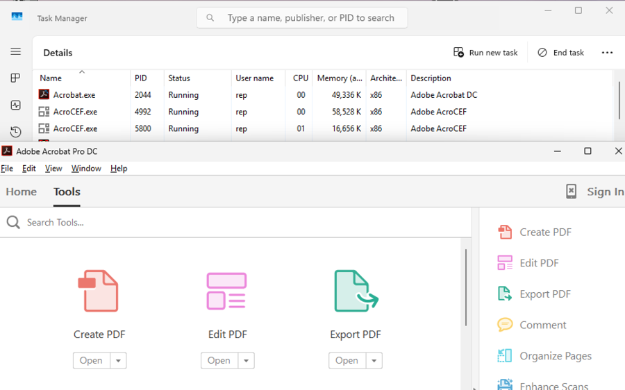Select Create PDF icon in right pane

click(x=505, y=232)
